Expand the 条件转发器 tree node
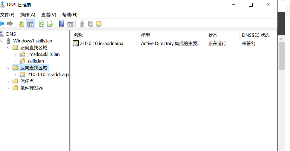Viewport: 290px width, 151px height. tap(8, 88)
